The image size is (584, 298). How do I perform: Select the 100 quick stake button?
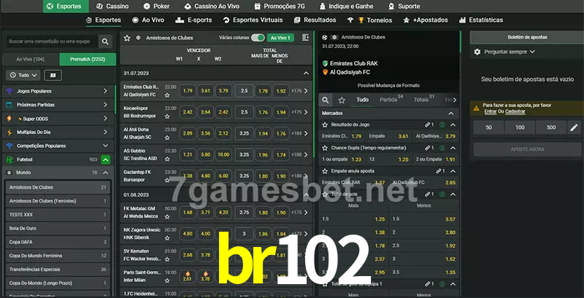[519, 128]
